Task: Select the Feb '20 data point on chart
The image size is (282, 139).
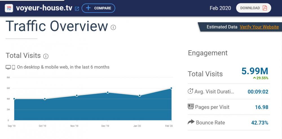Action: coord(171,88)
